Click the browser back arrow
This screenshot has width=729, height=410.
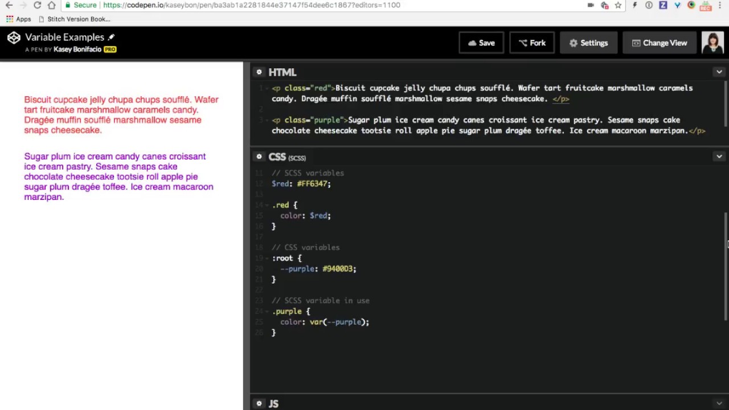(x=9, y=5)
